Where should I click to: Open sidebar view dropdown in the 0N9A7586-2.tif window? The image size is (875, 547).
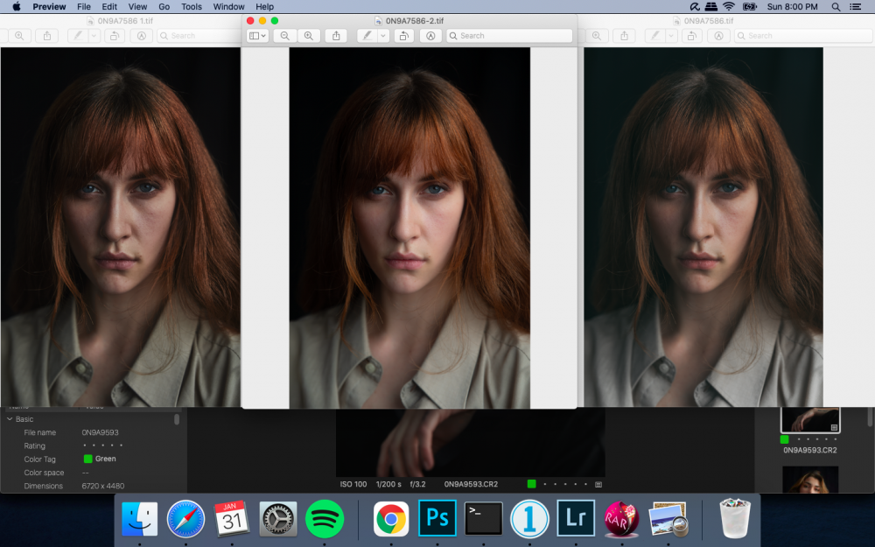(x=257, y=36)
